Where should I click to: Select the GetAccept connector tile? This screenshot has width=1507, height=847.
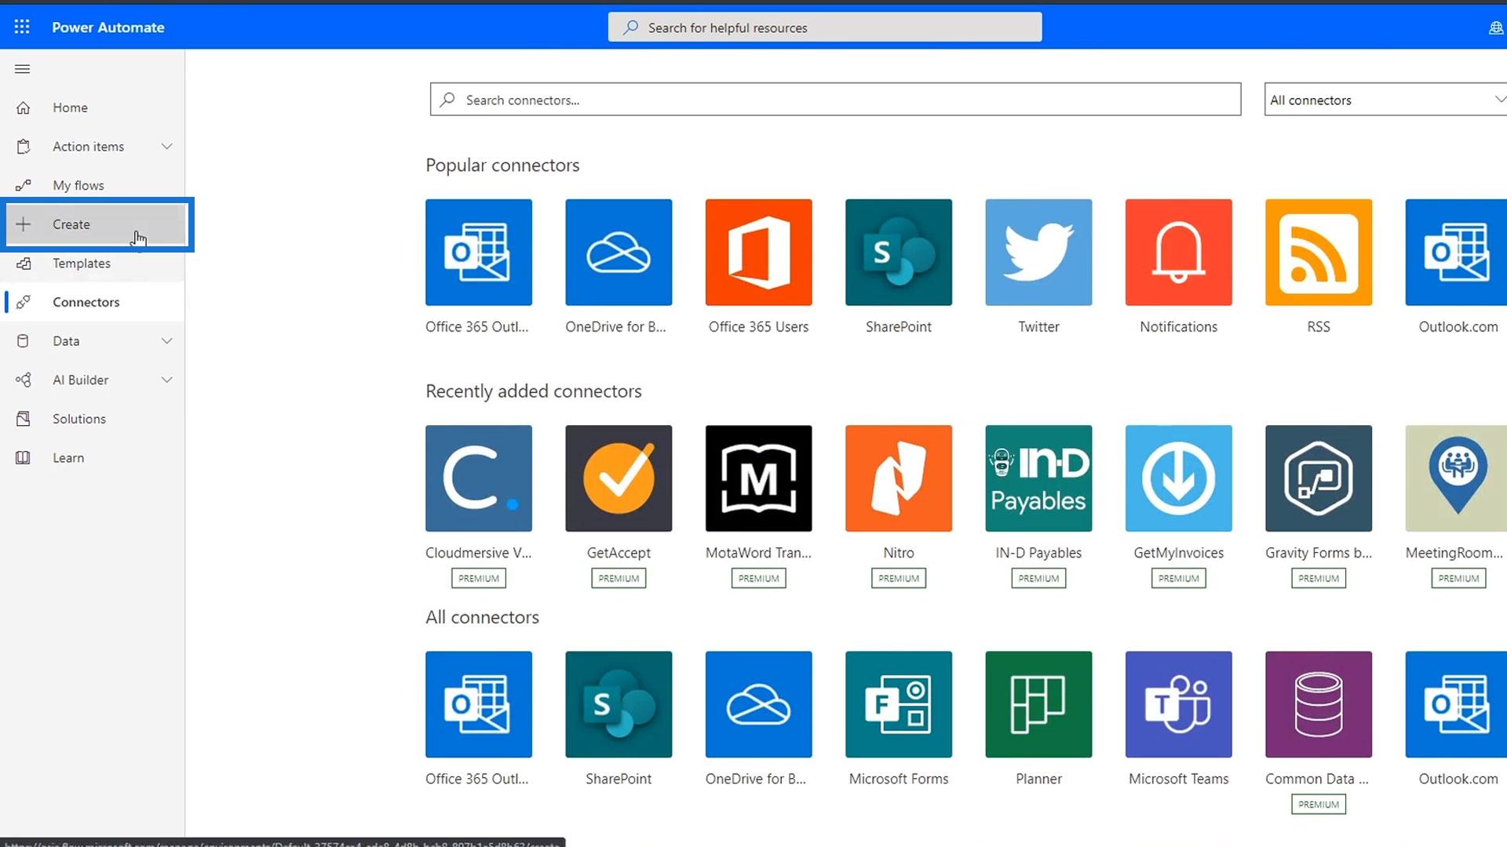click(618, 478)
